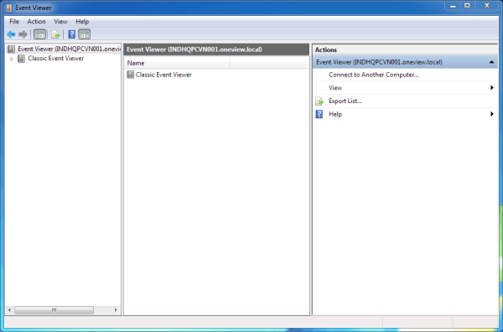Close the Event Viewer window

[486, 6]
